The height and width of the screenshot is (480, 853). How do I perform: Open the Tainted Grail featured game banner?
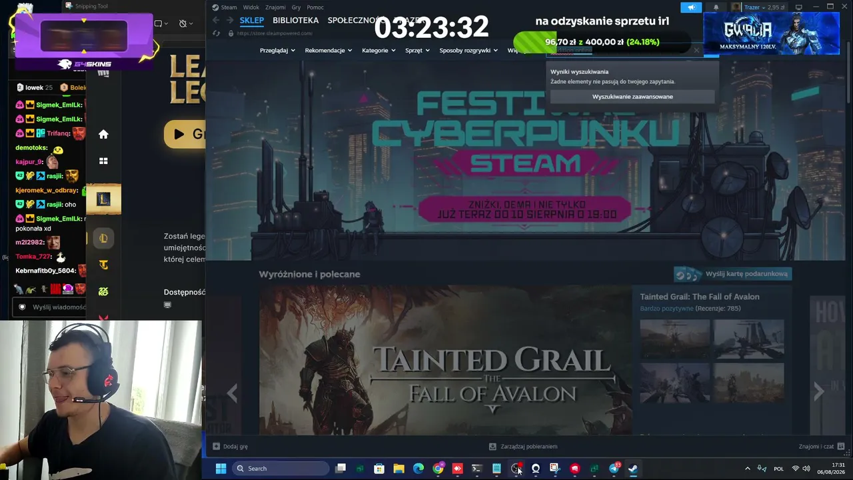tap(445, 360)
